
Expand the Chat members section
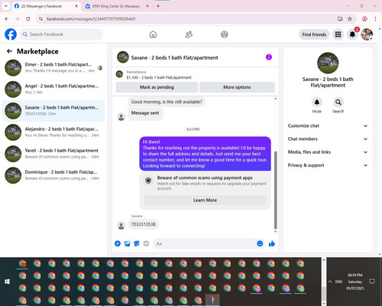click(x=328, y=139)
